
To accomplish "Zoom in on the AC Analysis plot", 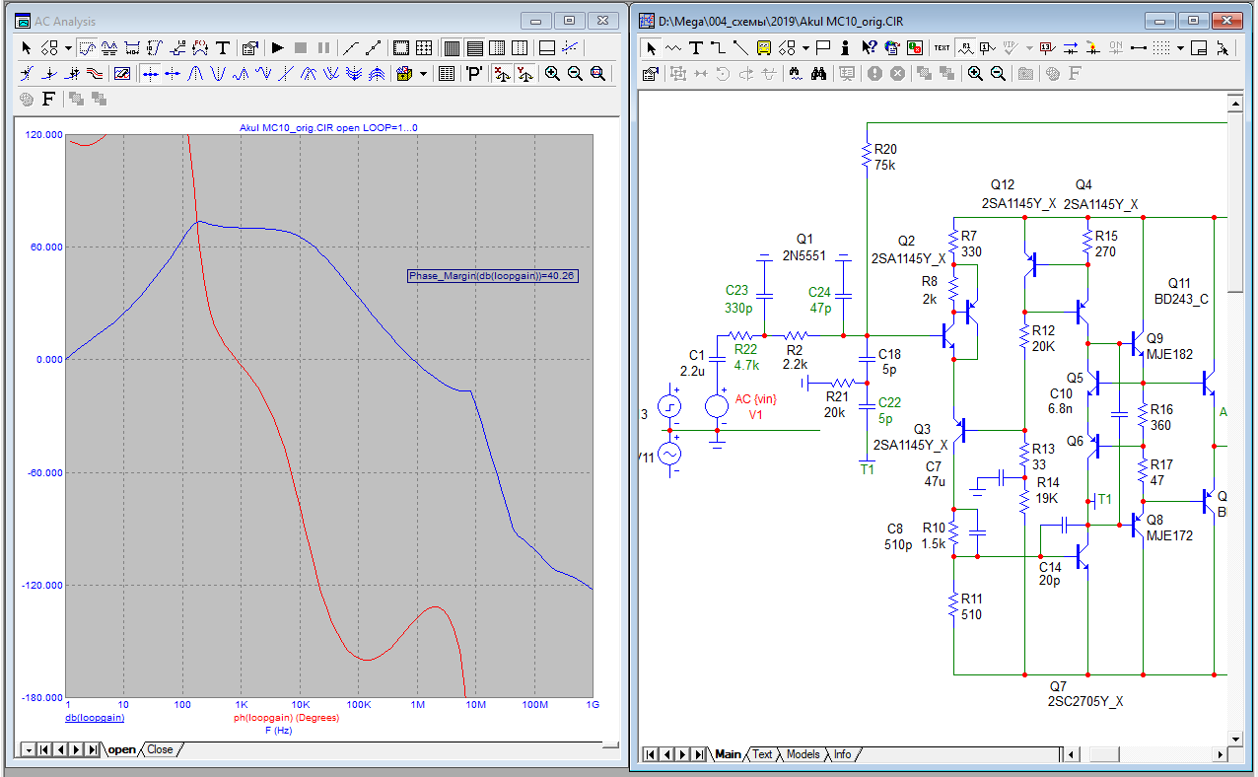I will pos(552,73).
